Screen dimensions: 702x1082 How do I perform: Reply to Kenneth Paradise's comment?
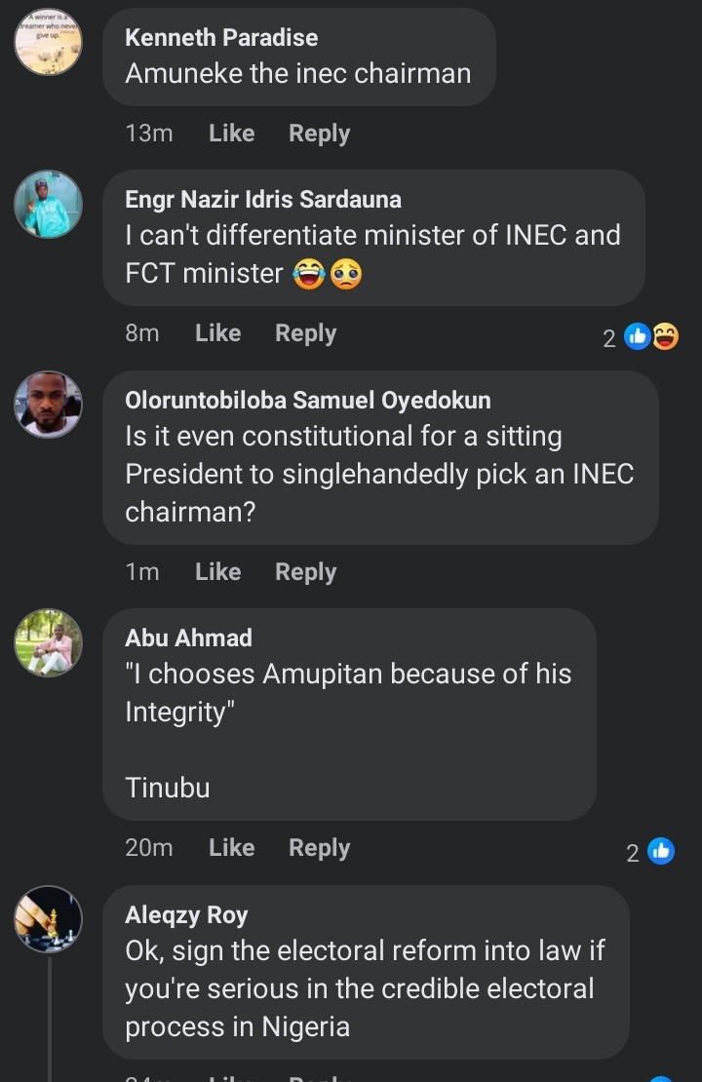pyautogui.click(x=319, y=134)
